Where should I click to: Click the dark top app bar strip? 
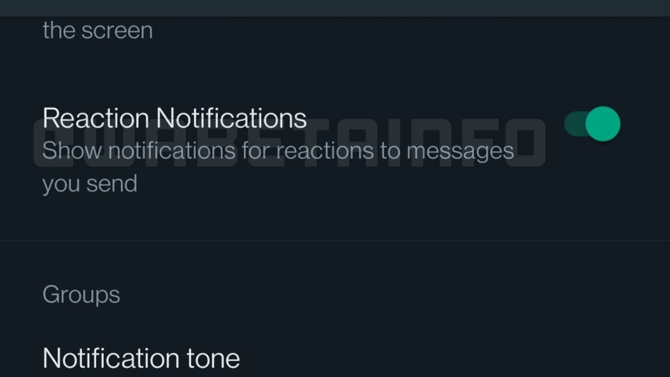pos(335,8)
